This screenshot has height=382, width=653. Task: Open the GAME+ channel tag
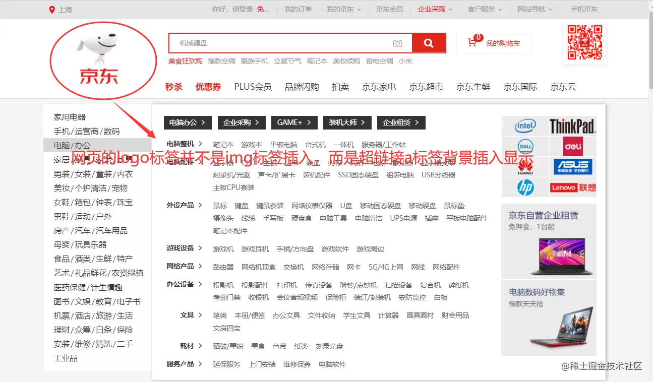point(294,122)
